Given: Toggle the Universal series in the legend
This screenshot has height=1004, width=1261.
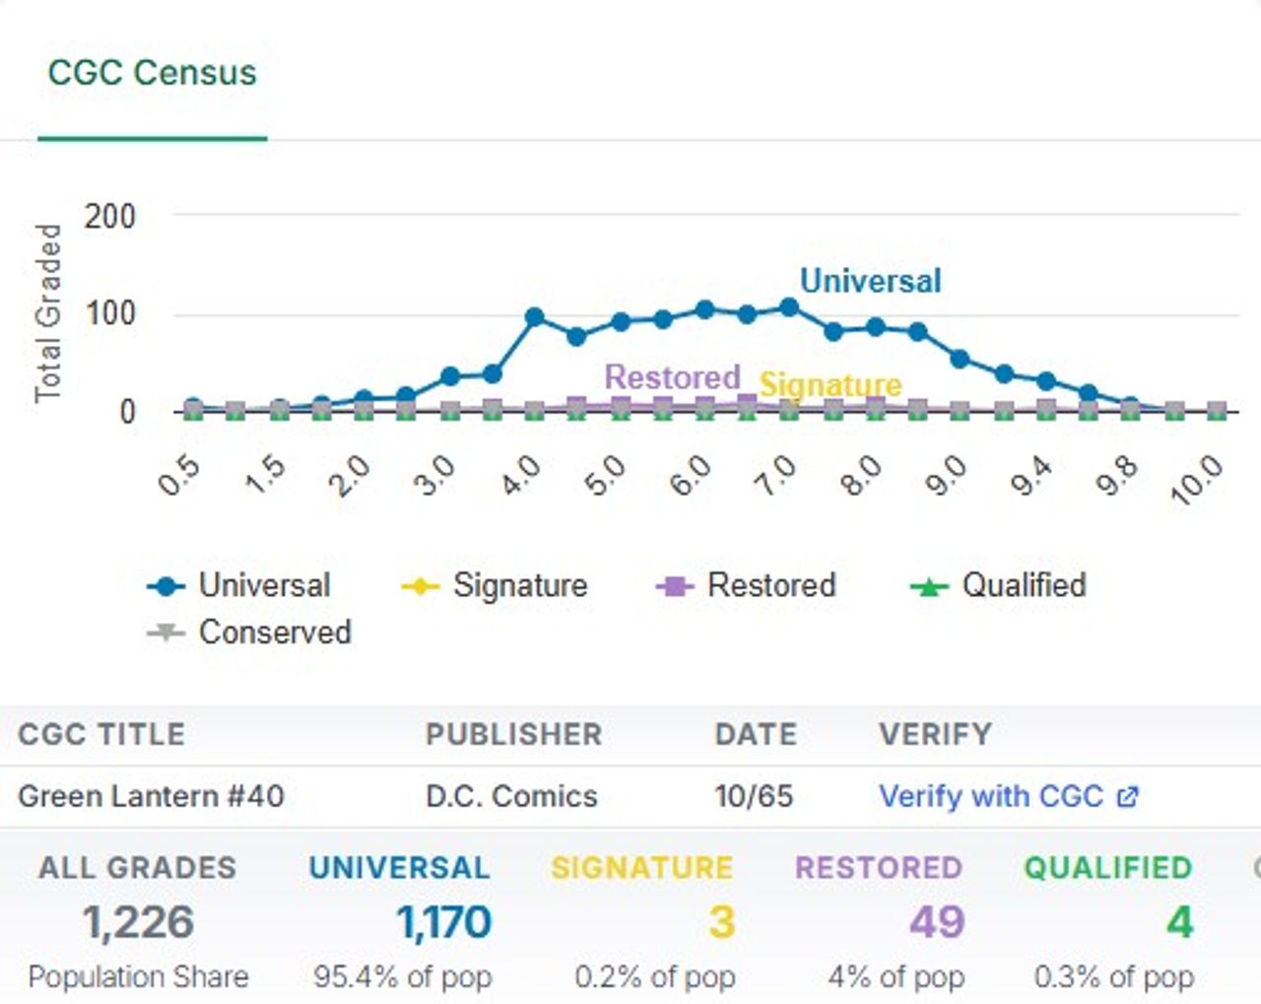Looking at the screenshot, I should [238, 585].
